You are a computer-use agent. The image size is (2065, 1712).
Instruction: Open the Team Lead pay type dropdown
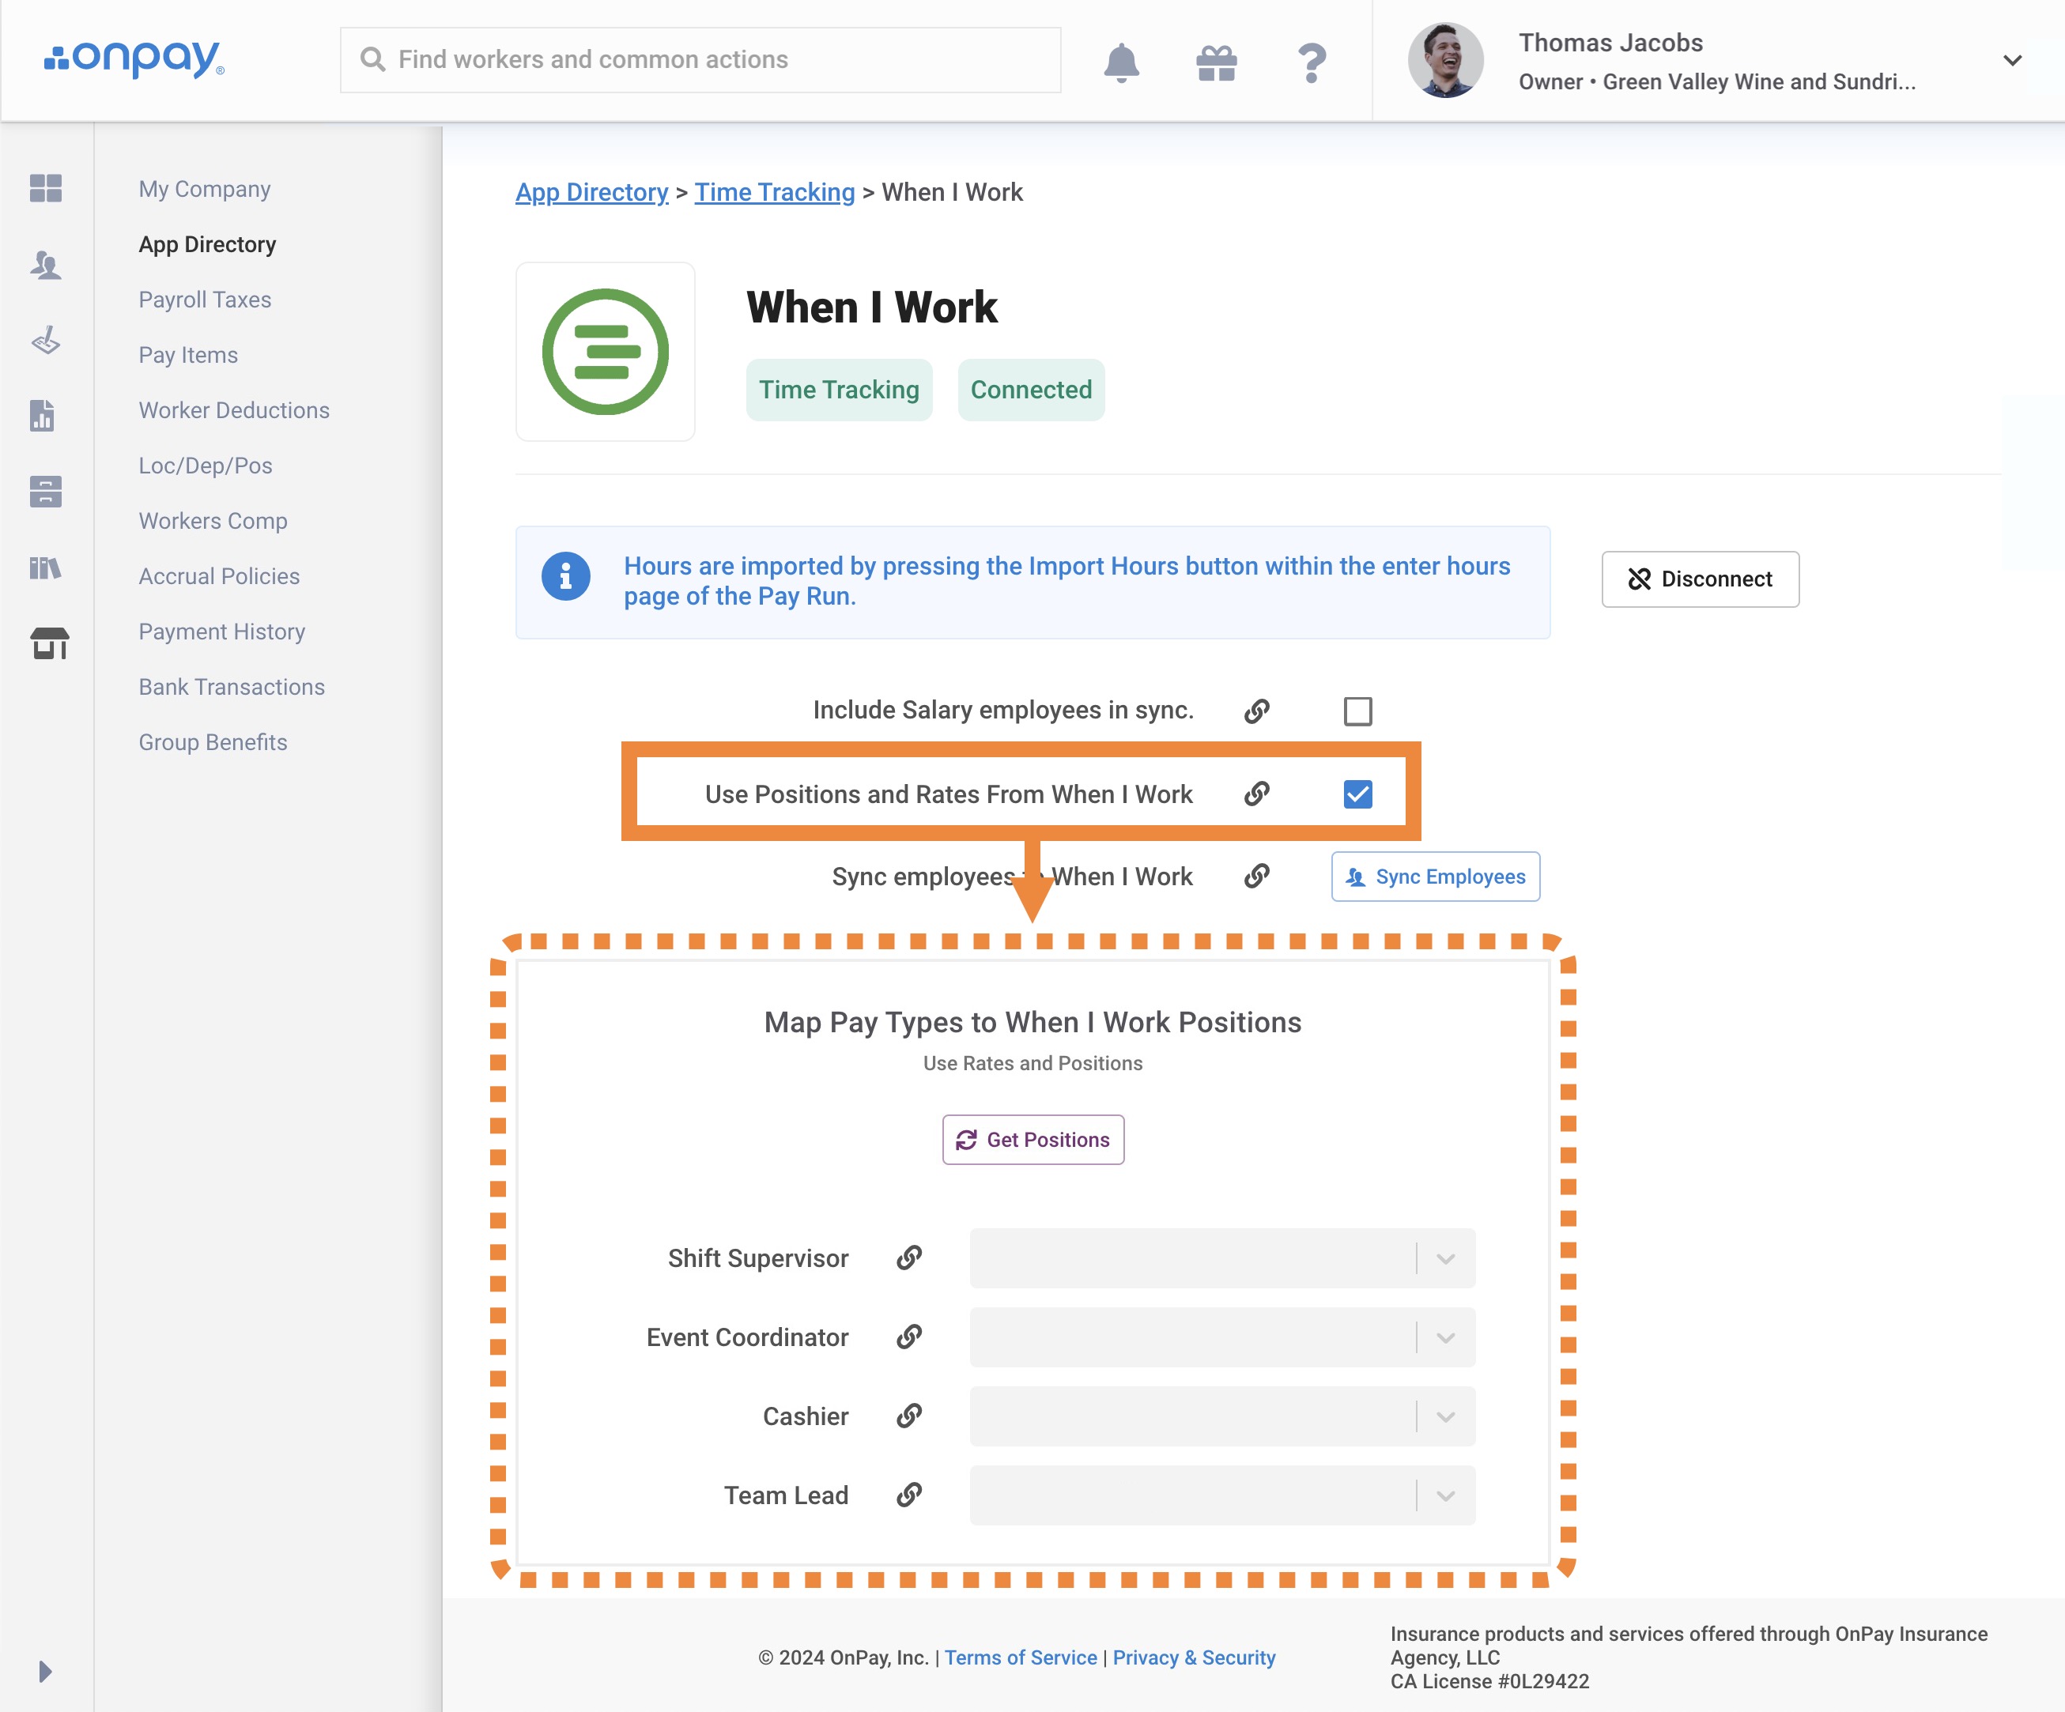point(1222,1495)
